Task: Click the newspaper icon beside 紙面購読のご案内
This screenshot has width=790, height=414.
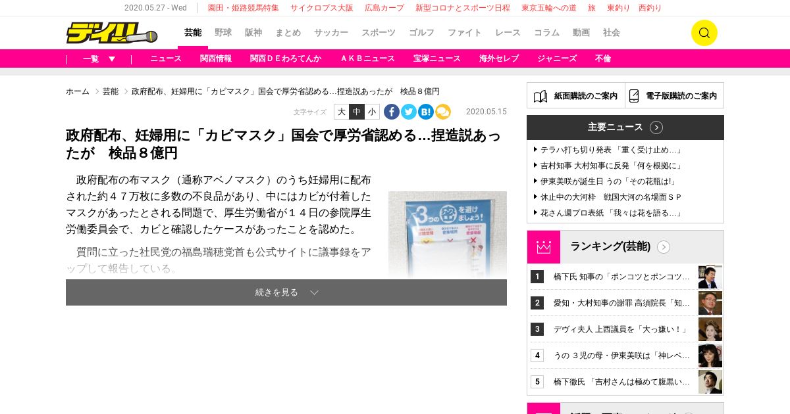Action: point(540,96)
